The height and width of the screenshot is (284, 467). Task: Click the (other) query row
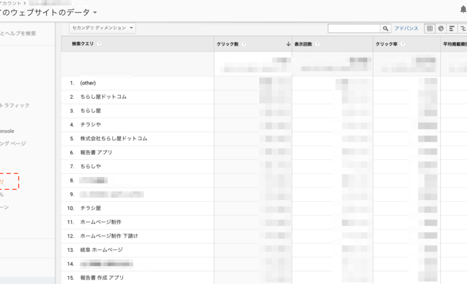click(x=88, y=83)
